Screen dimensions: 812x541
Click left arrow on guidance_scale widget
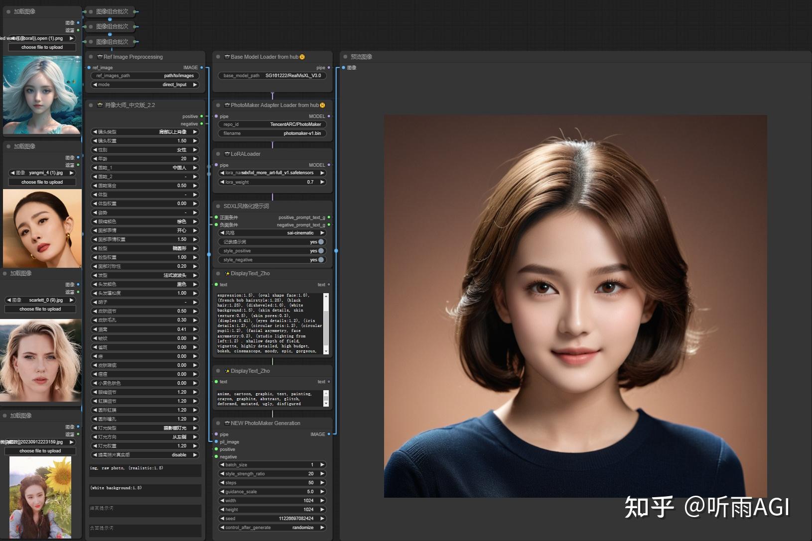(222, 491)
